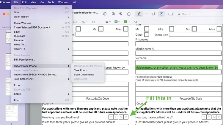Expand the Take Screenshot submenu

click(42, 79)
